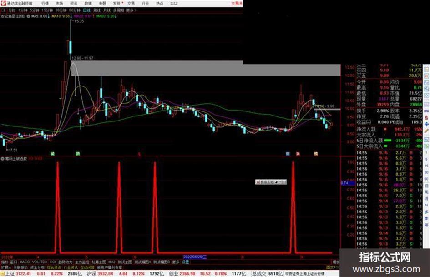The width and height of the screenshot is (430, 277).
Task: Click the blue move-arrows icon in right toolbar
Action: click(x=426, y=125)
